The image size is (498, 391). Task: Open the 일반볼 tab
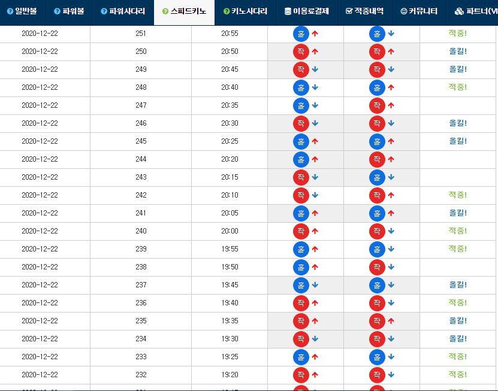22,11
